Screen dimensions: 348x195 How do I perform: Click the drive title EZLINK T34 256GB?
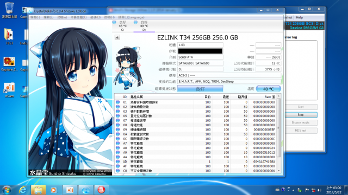tap(197, 37)
